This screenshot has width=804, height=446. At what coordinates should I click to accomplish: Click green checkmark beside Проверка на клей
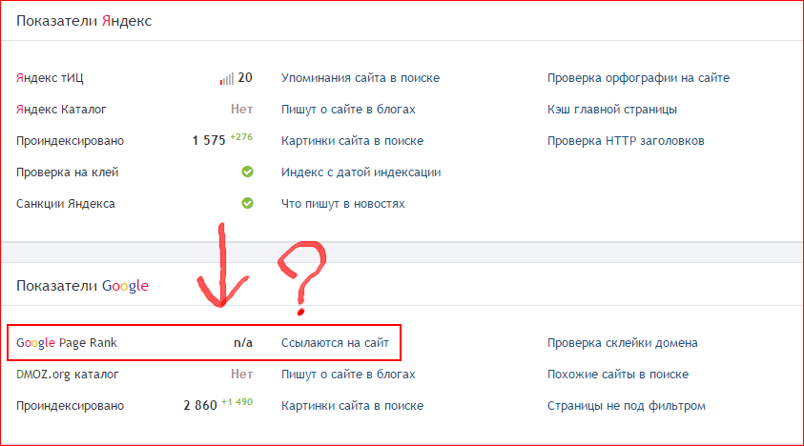[x=247, y=172]
